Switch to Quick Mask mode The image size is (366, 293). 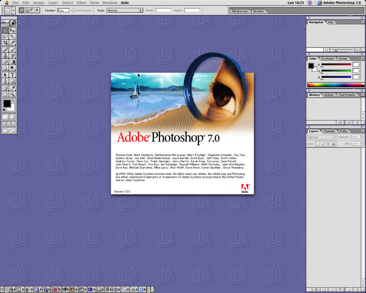[13, 117]
